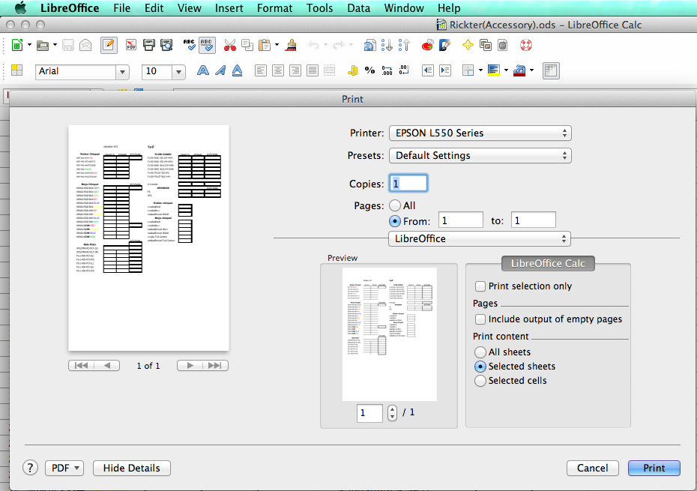Screen dimensions: 697x491
Task: Click the Insert Chart icon
Action: (428, 45)
